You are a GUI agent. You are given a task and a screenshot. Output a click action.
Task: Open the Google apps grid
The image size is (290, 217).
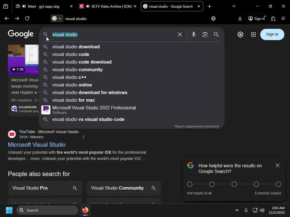(253, 34)
